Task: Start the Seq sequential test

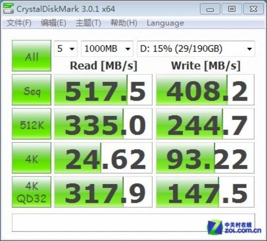Action: click(32, 90)
